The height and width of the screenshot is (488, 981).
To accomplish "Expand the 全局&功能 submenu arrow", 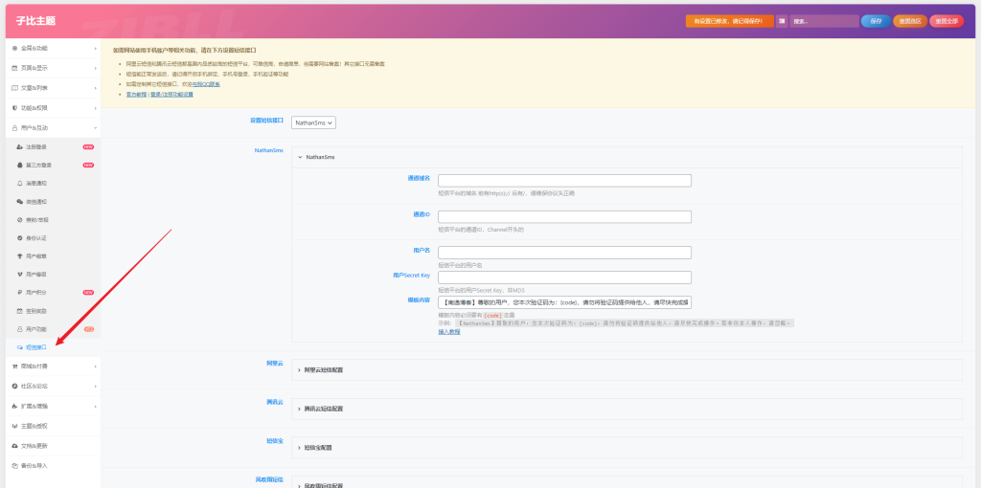I will click(x=96, y=48).
